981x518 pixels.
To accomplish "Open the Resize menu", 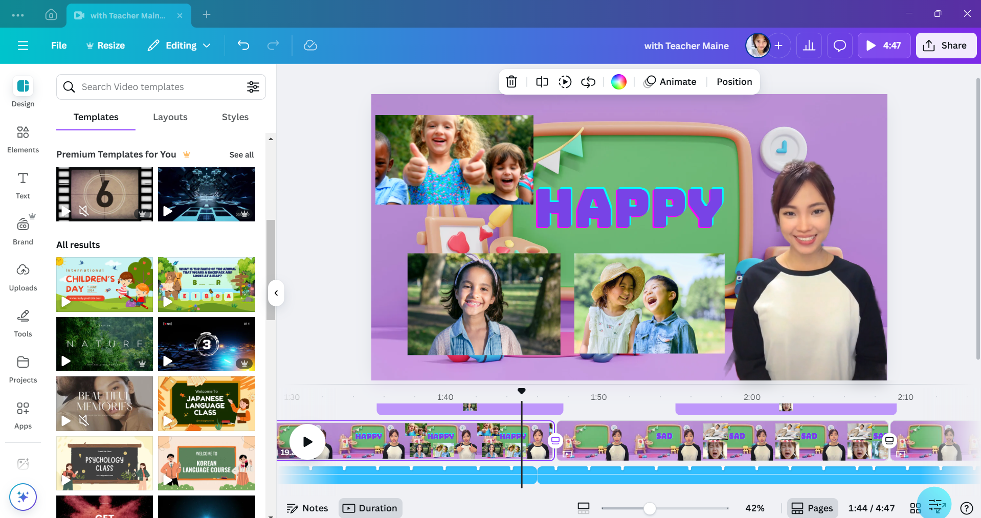I will click(105, 46).
